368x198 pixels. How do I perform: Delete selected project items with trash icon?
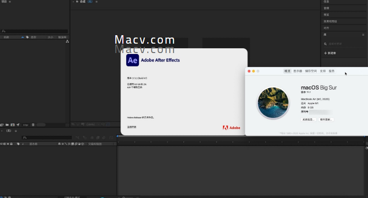tap(33, 125)
